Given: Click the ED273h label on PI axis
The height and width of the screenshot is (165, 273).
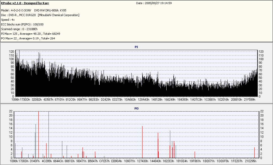Looking at the screenshot, I should [118, 99].
